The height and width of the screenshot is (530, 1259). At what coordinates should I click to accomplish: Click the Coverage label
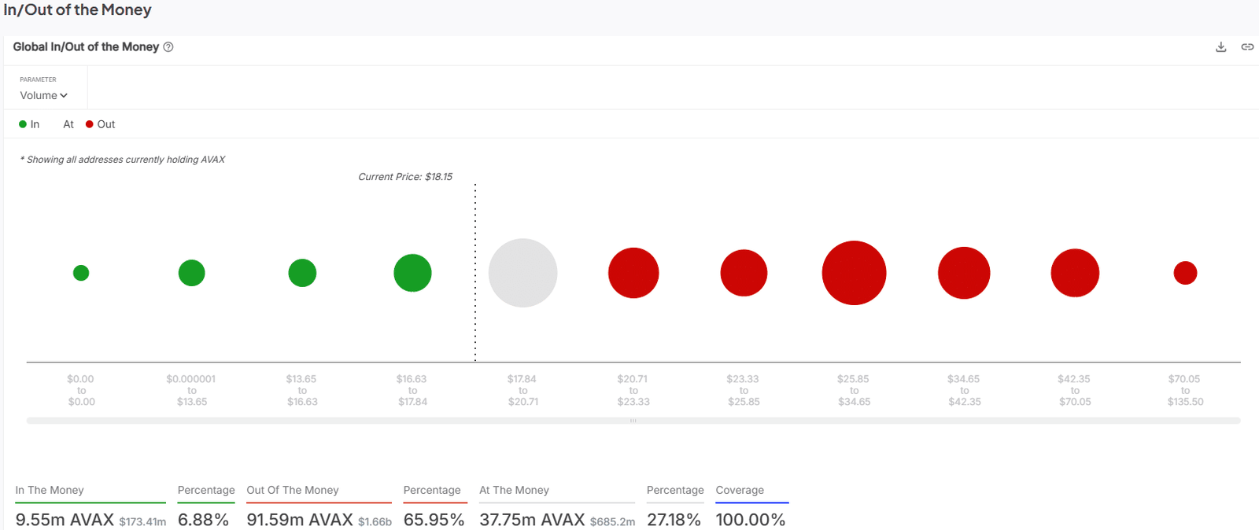click(x=740, y=490)
